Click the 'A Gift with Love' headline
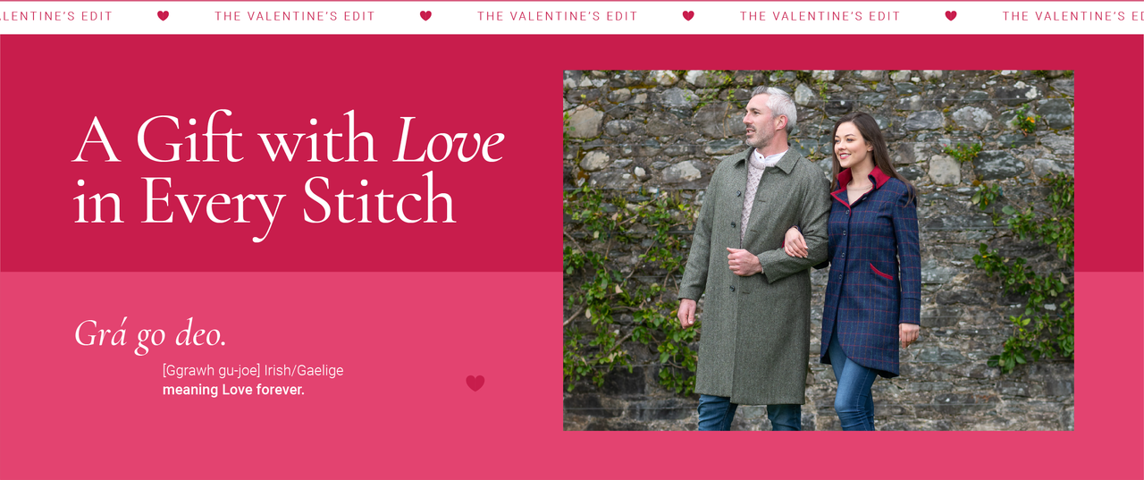The width and height of the screenshot is (1144, 480). tap(289, 140)
